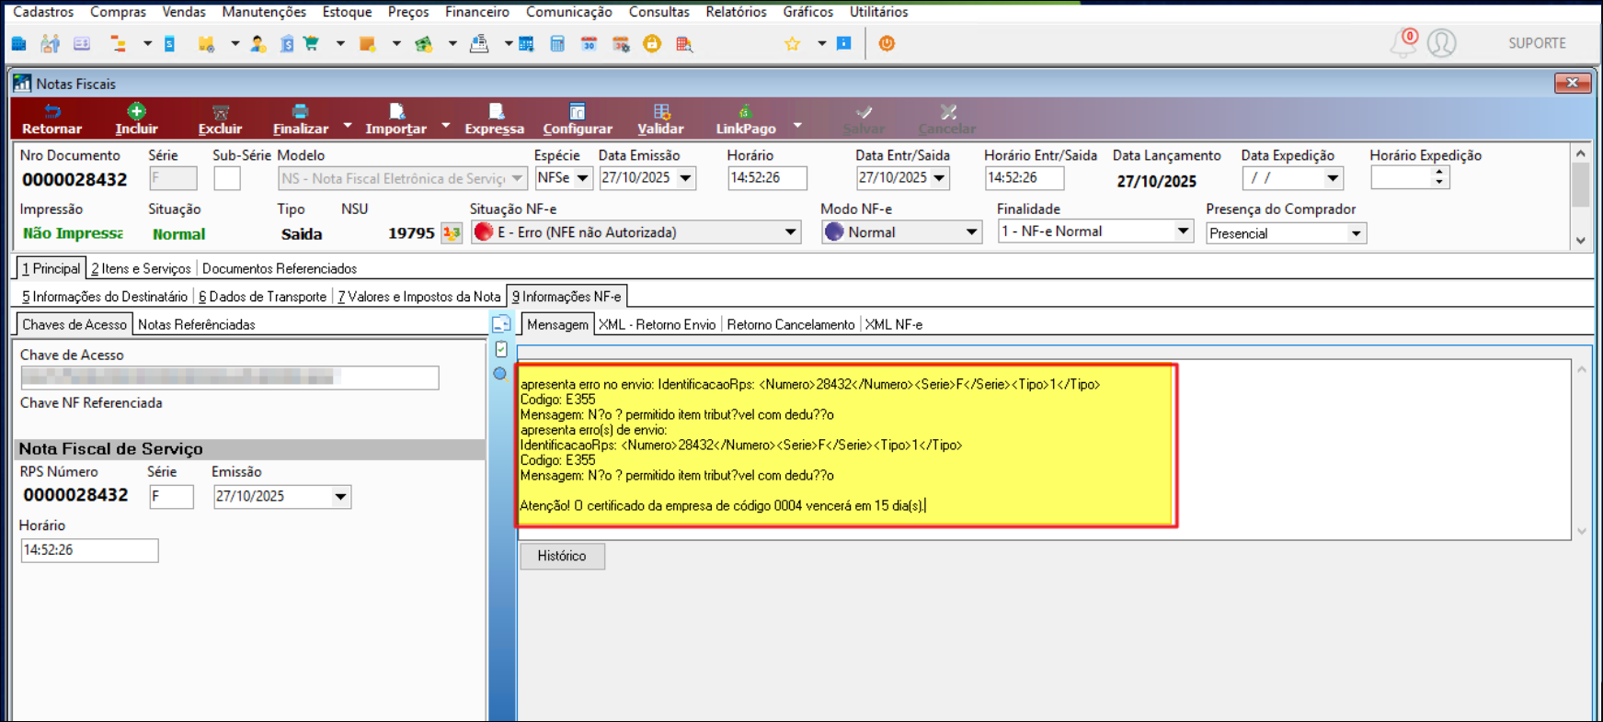Click the magnifier icon beside message panel
Viewport: 1603px width, 722px height.
point(500,374)
